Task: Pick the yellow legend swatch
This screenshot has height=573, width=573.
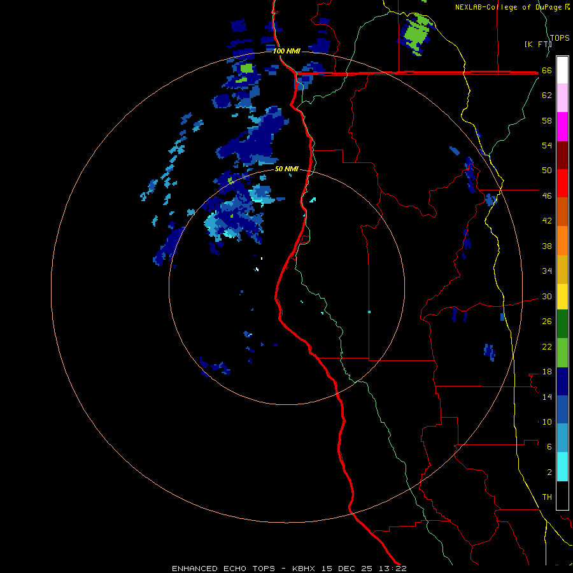Action: pos(562,297)
